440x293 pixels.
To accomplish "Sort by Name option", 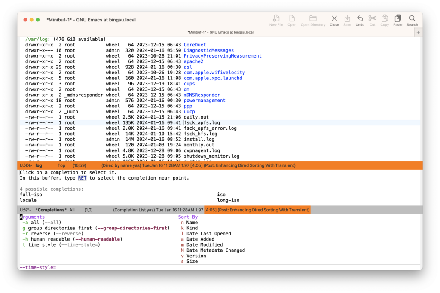I will (189, 223).
